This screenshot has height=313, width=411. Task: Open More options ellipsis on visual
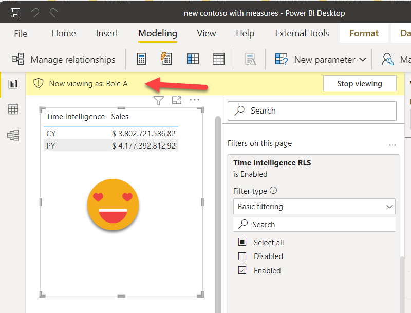point(194,100)
